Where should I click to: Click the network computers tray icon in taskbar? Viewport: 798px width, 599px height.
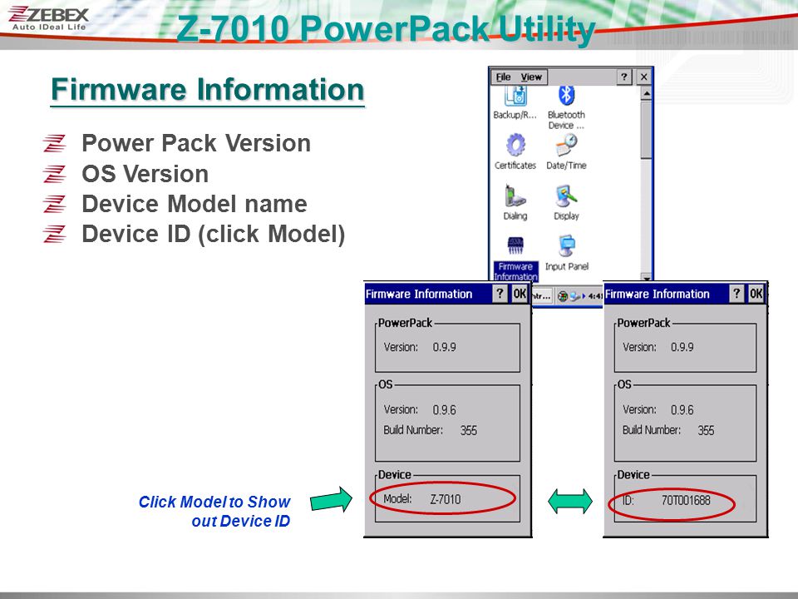click(x=574, y=296)
